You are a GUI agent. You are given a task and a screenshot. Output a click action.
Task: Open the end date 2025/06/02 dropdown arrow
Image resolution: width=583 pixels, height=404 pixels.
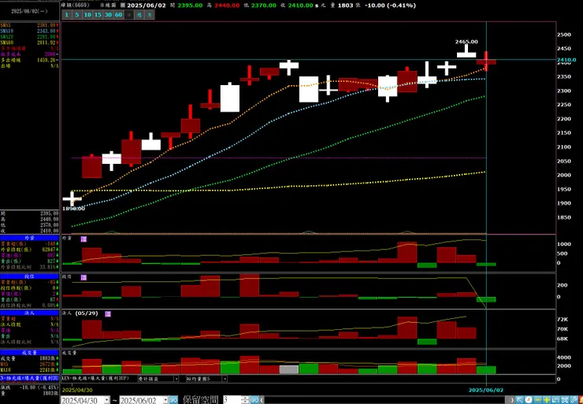coord(165,400)
